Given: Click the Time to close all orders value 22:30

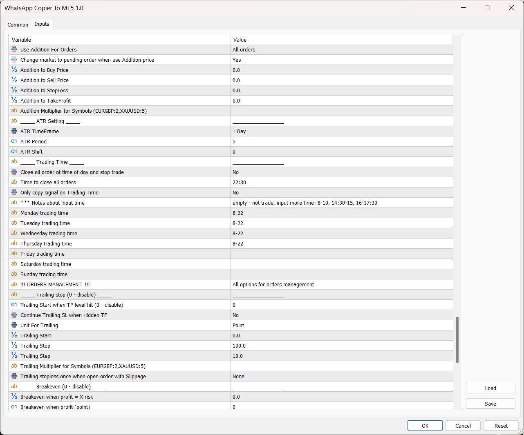Looking at the screenshot, I should [342, 182].
